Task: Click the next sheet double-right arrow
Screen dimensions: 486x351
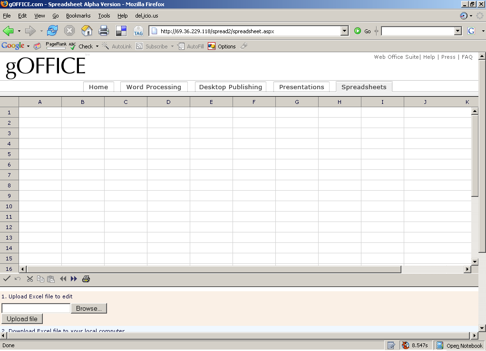Action: point(74,278)
